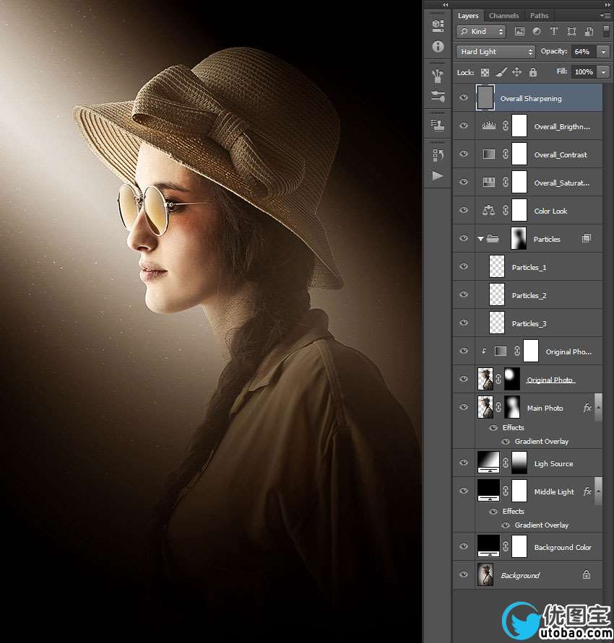The height and width of the screenshot is (643, 614).
Task: Collapse the Particles group folder
Action: 481,239
